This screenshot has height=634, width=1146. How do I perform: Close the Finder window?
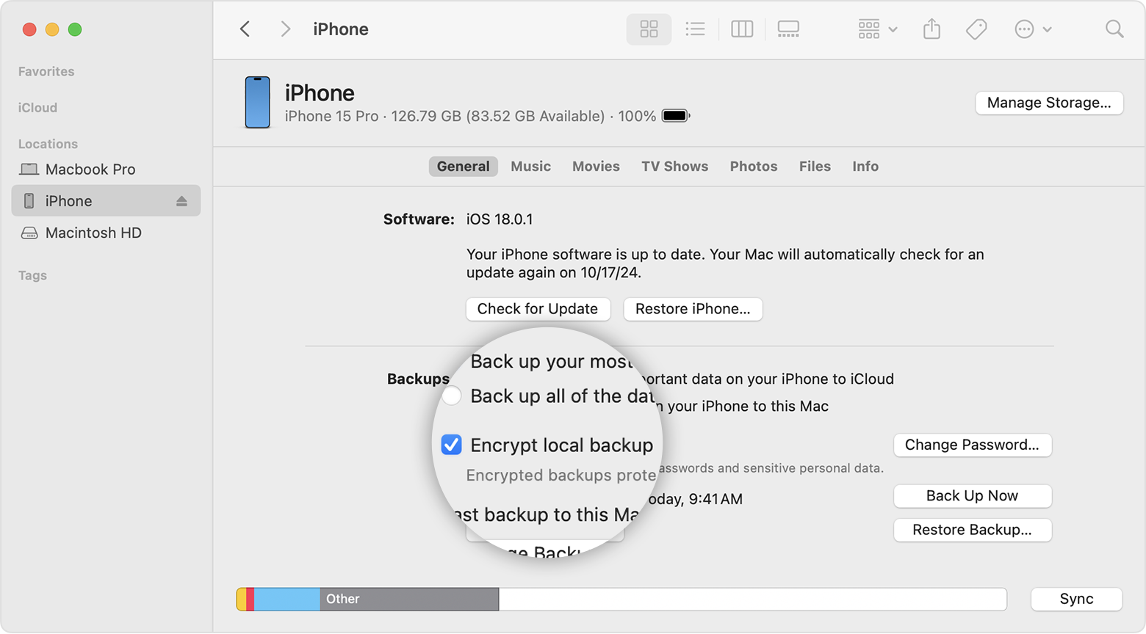[x=29, y=29]
